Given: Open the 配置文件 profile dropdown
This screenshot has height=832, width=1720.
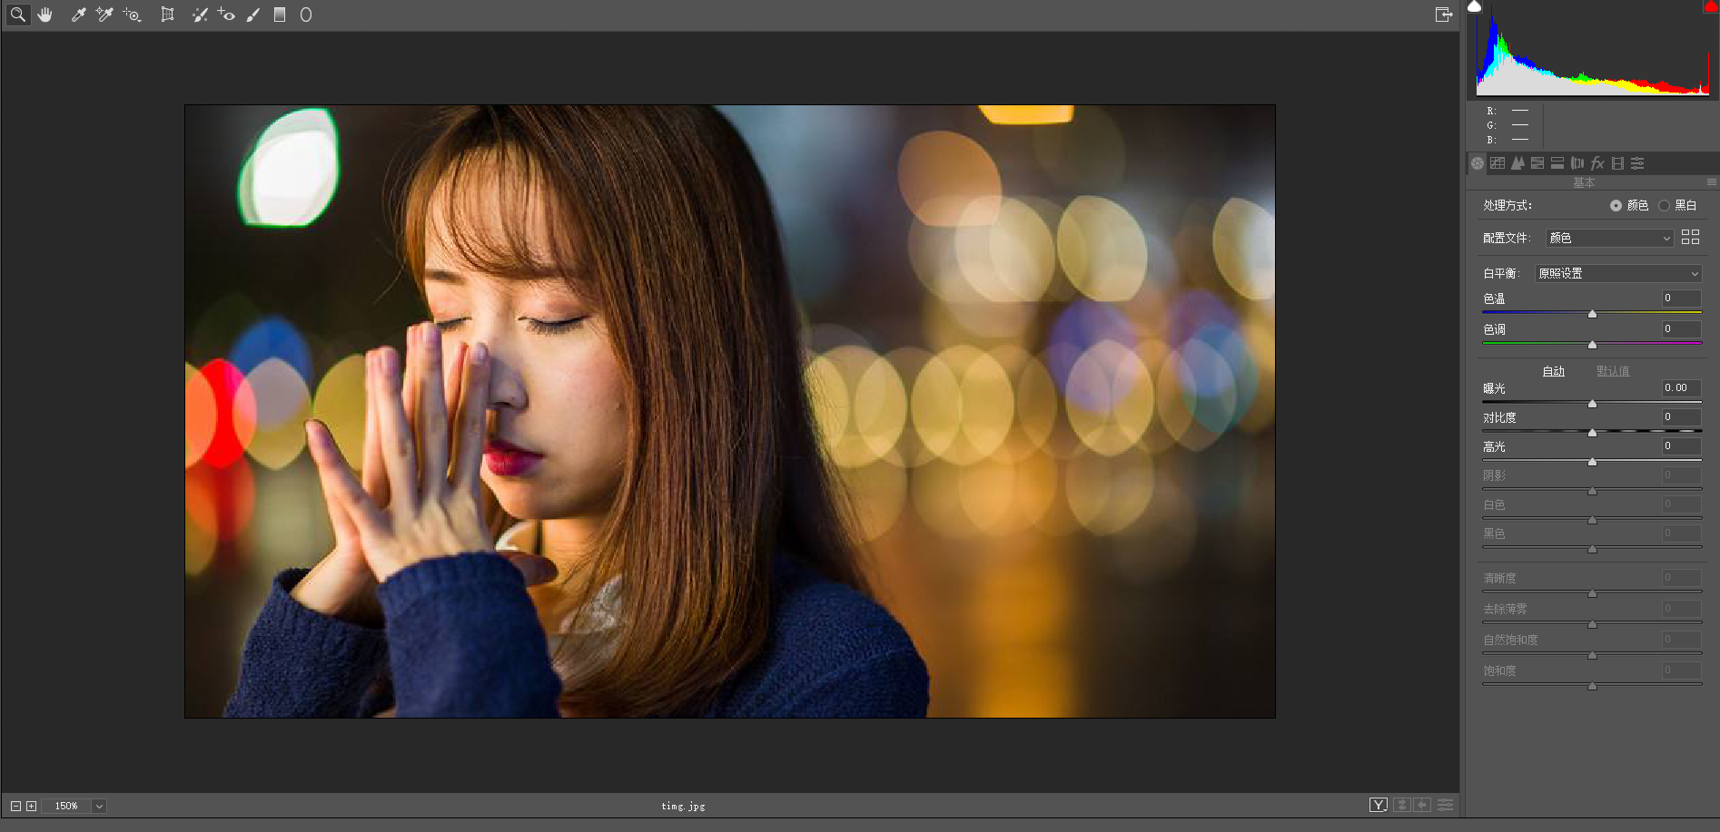Looking at the screenshot, I should point(1609,238).
